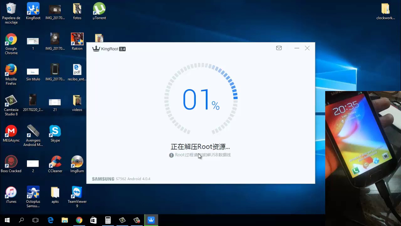Screen dimensions: 401x226
Task: Open the Octoplus Samsu... shortcut
Action: (33, 197)
